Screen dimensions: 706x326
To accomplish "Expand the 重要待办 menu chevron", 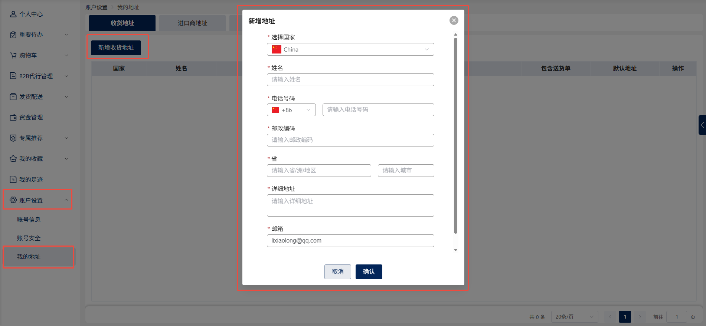I will coord(66,34).
